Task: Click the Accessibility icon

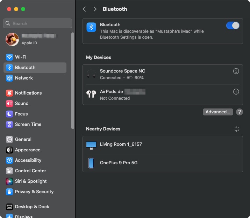Action: coord(9,160)
